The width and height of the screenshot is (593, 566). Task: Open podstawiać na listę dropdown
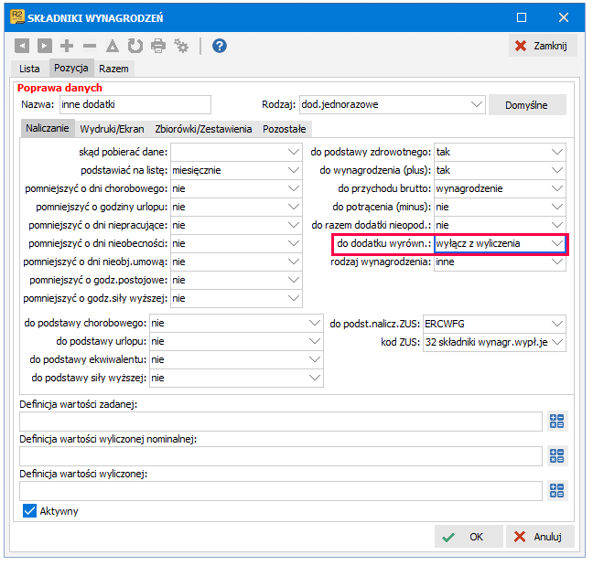pos(294,170)
